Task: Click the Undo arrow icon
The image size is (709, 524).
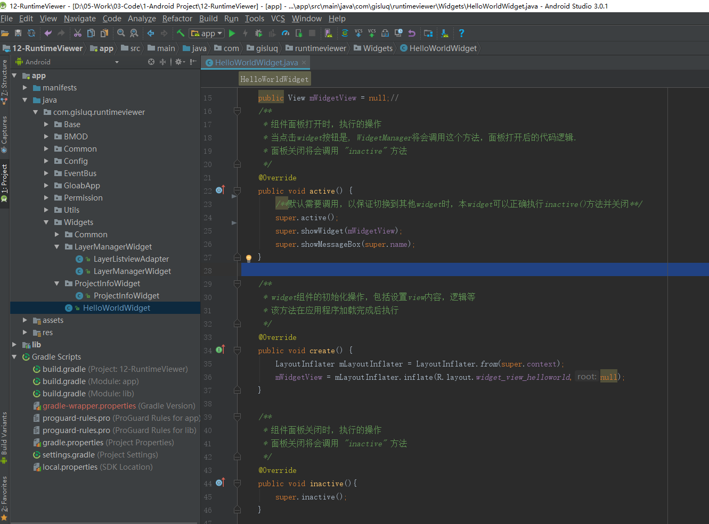Action: click(x=48, y=33)
